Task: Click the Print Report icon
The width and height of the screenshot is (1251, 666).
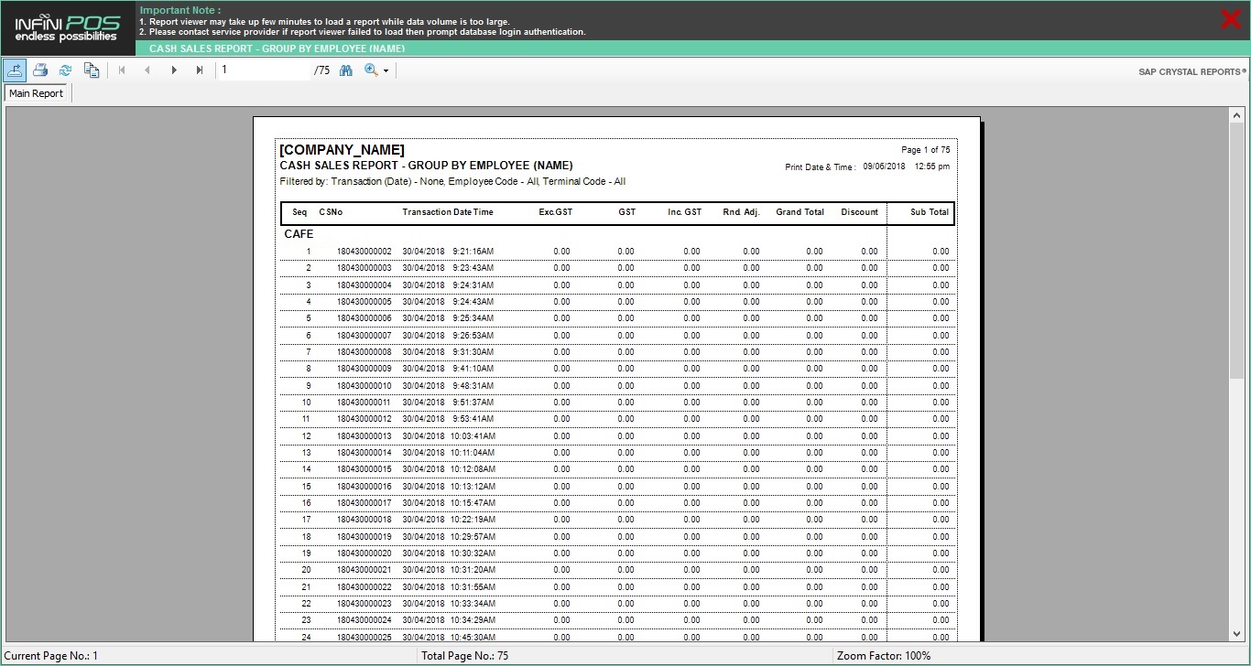Action: [40, 70]
